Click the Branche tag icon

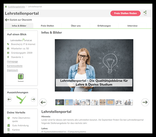pos(8,44)
